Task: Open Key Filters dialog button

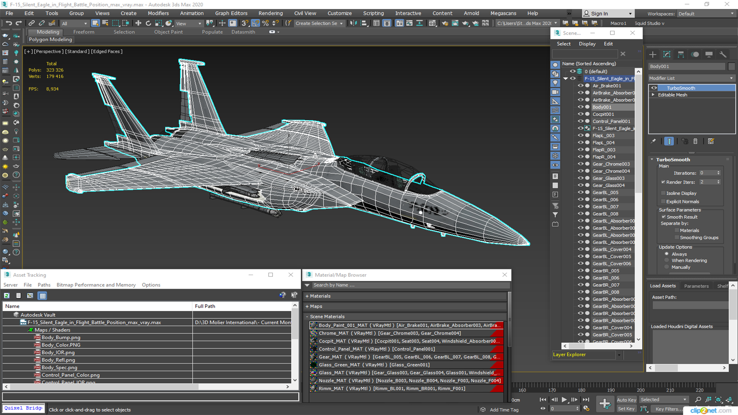Action: [669, 409]
